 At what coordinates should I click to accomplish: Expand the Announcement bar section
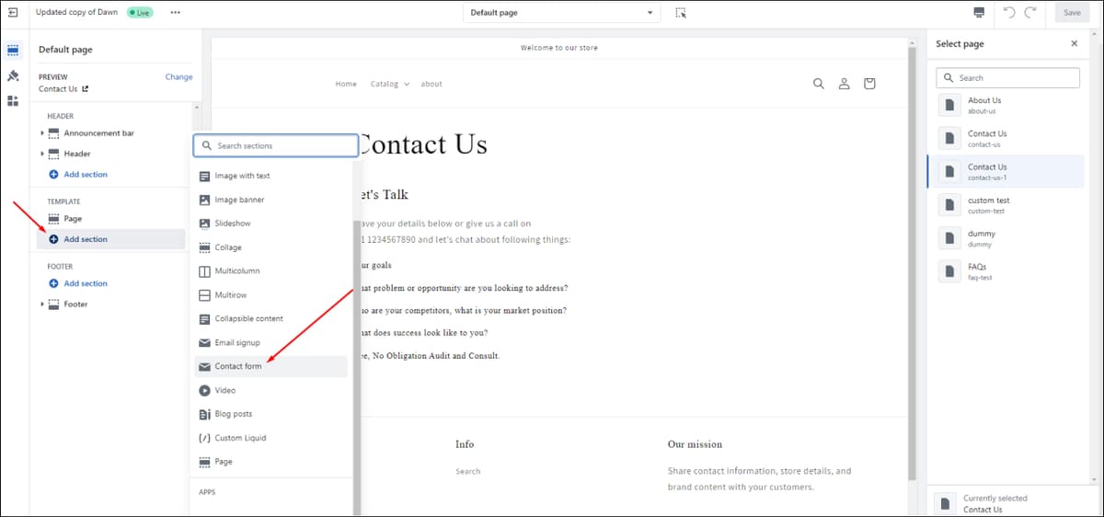[42, 133]
